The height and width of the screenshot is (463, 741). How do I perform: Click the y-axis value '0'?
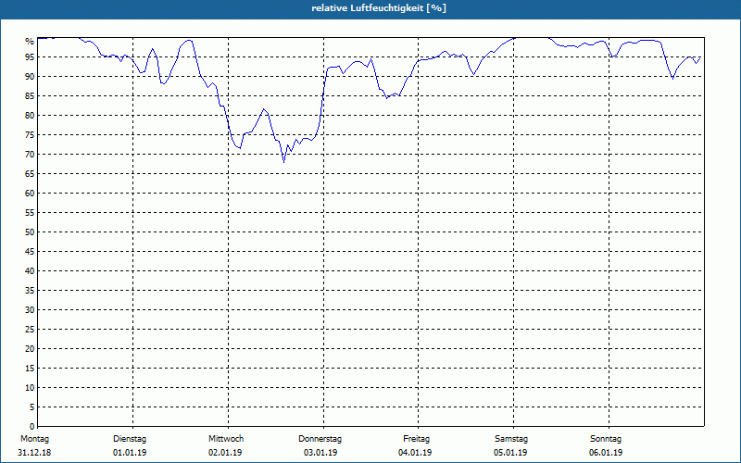[x=32, y=427]
